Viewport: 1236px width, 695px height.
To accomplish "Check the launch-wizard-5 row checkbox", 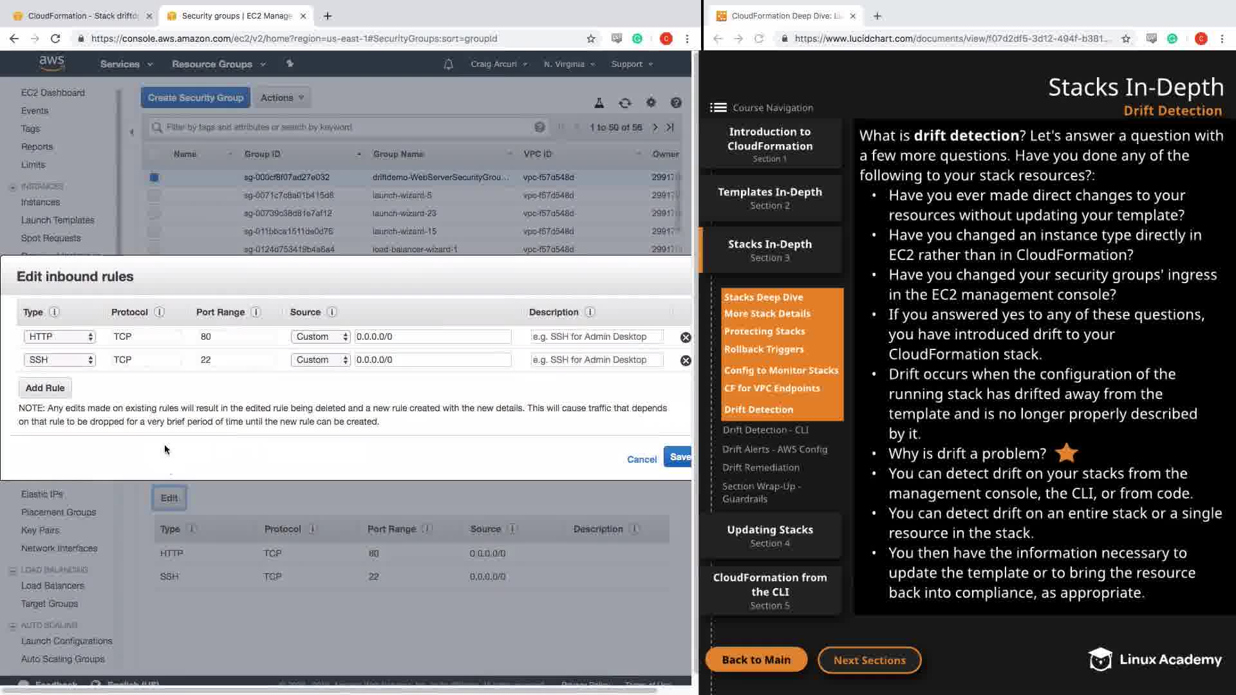I will pos(154,196).
